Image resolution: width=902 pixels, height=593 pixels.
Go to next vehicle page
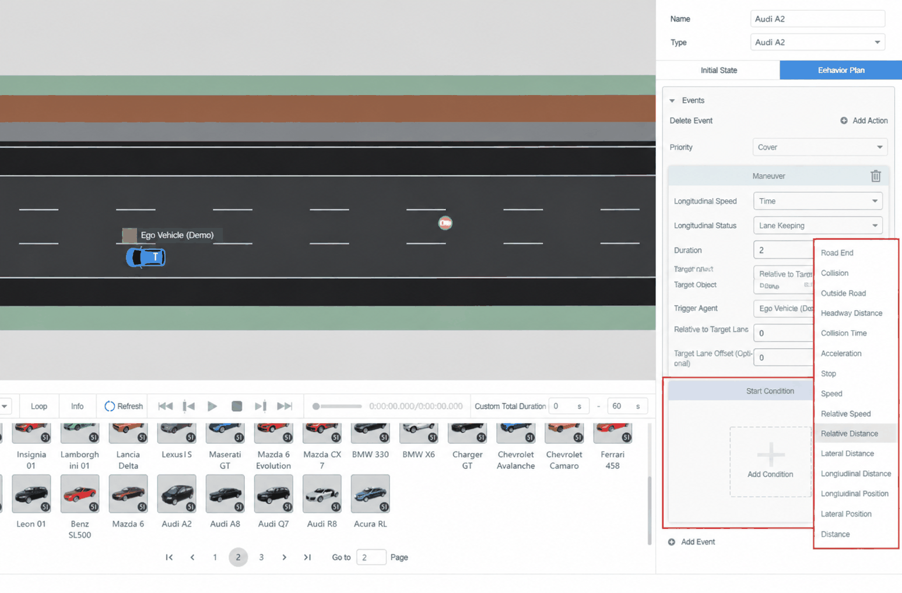tap(284, 557)
